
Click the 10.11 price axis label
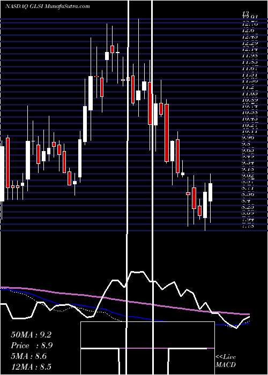[250, 131]
